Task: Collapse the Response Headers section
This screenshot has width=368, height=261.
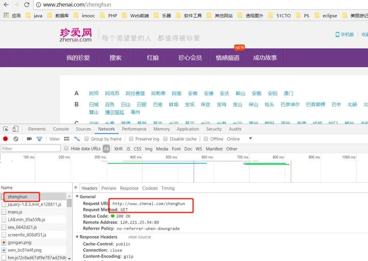Action: (77, 237)
